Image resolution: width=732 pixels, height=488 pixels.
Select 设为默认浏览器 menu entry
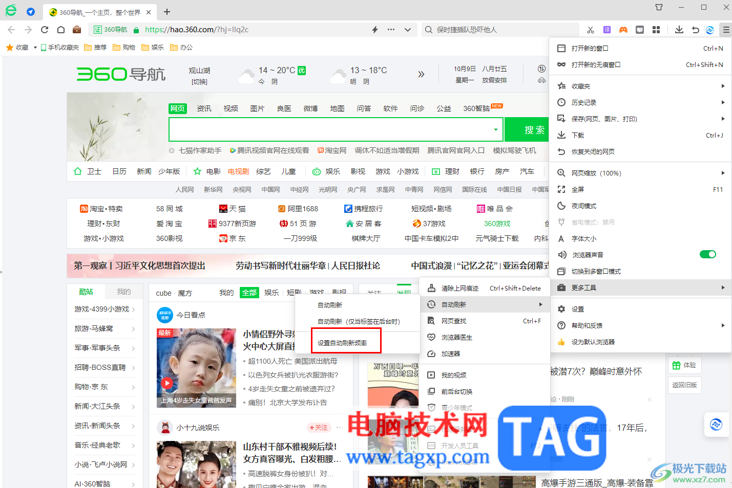[x=640, y=342]
